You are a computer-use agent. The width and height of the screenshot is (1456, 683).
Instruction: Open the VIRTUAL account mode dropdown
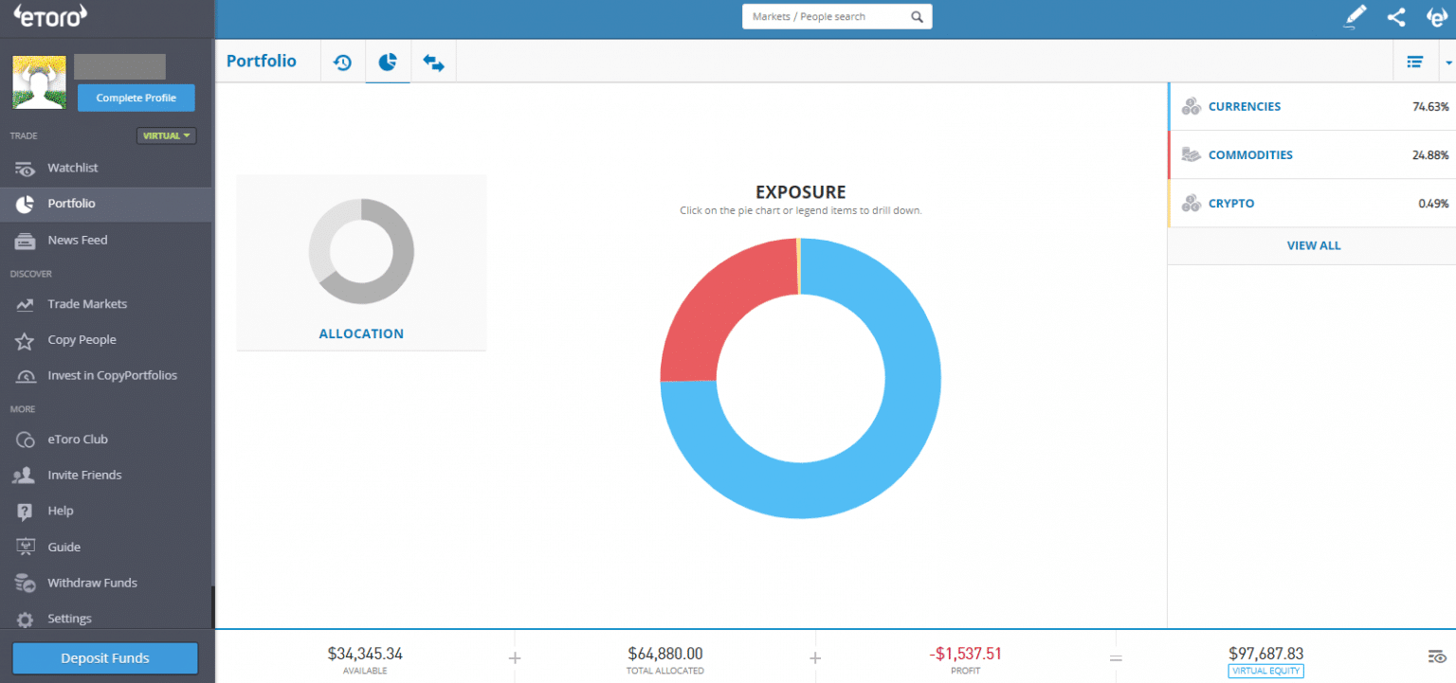tap(166, 135)
